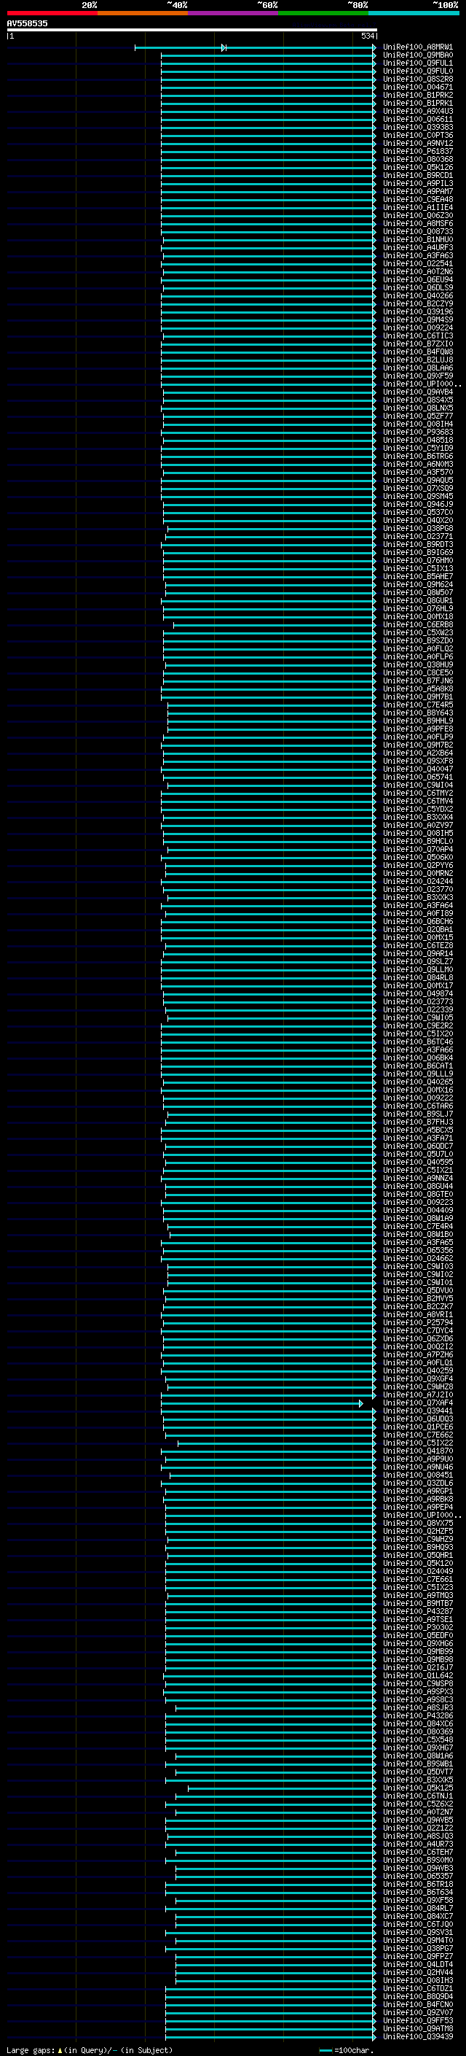
Task: Select hit UniRef100_B4FQW8
Action: tap(417, 352)
